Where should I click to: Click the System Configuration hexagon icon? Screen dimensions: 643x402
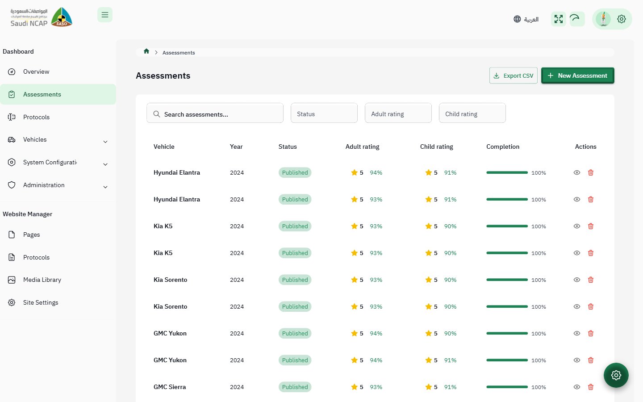click(12, 162)
